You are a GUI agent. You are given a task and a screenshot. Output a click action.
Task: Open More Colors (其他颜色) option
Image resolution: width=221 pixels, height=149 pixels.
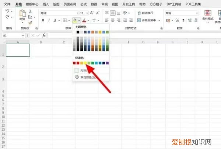91,77
